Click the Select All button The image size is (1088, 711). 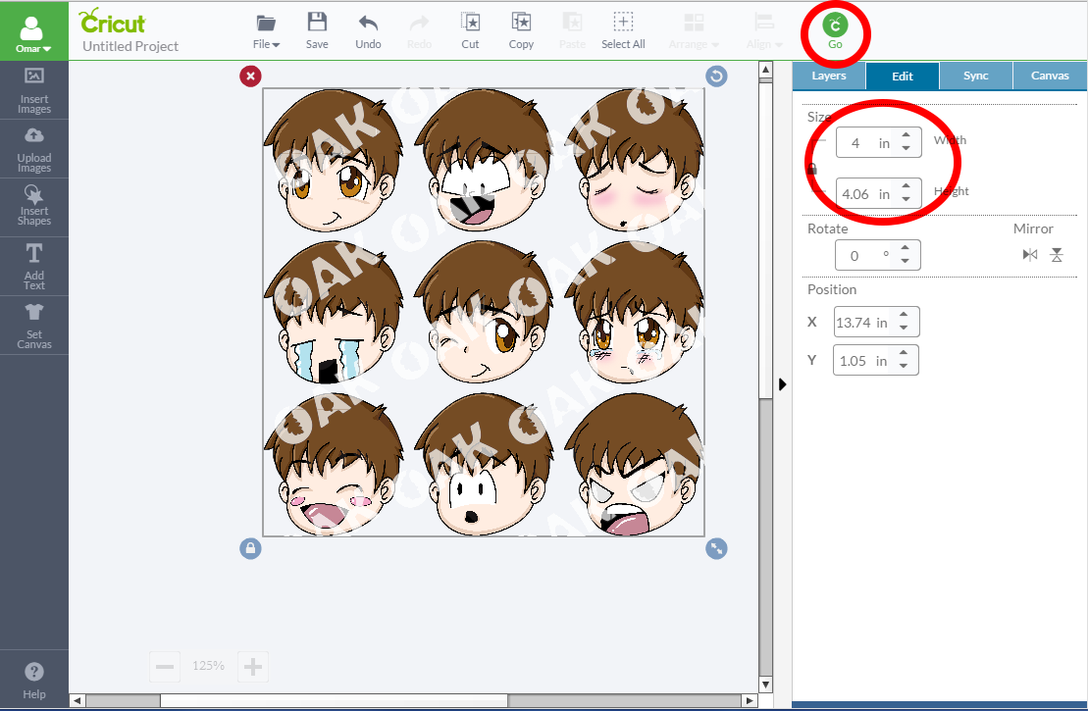point(623,29)
